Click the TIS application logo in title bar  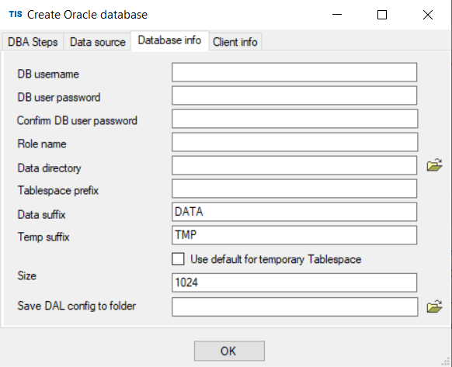tap(16, 14)
